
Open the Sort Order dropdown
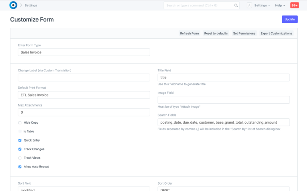point(223,189)
